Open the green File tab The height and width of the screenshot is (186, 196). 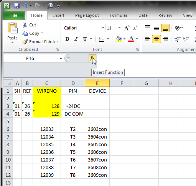click(14, 15)
